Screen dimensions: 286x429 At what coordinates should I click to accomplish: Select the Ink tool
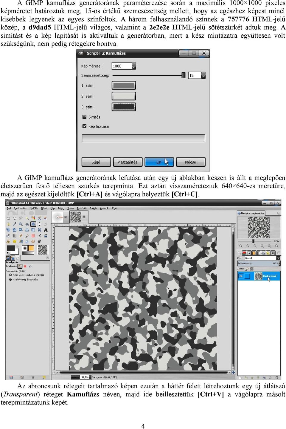tap(46, 235)
